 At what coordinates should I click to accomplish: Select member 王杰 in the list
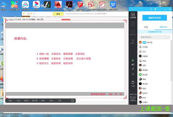point(155,52)
